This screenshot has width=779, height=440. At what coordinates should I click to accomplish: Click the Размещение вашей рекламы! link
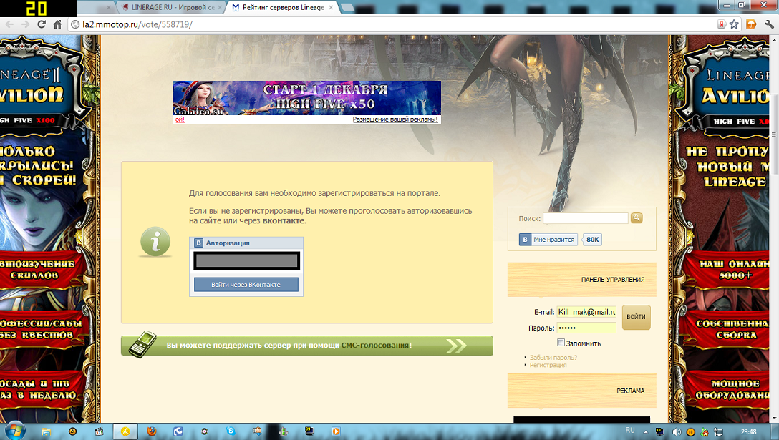point(395,119)
